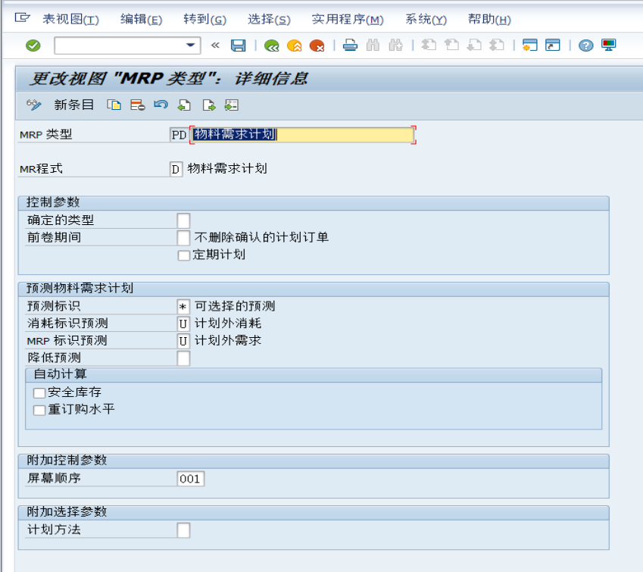Click the red Cancel icon
Viewport: 643px width, 572px height.
pos(317,45)
